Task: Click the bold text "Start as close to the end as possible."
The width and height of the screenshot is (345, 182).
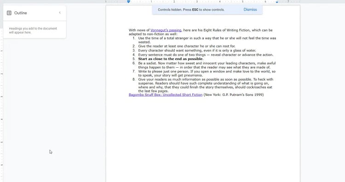Action: [x=171, y=59]
